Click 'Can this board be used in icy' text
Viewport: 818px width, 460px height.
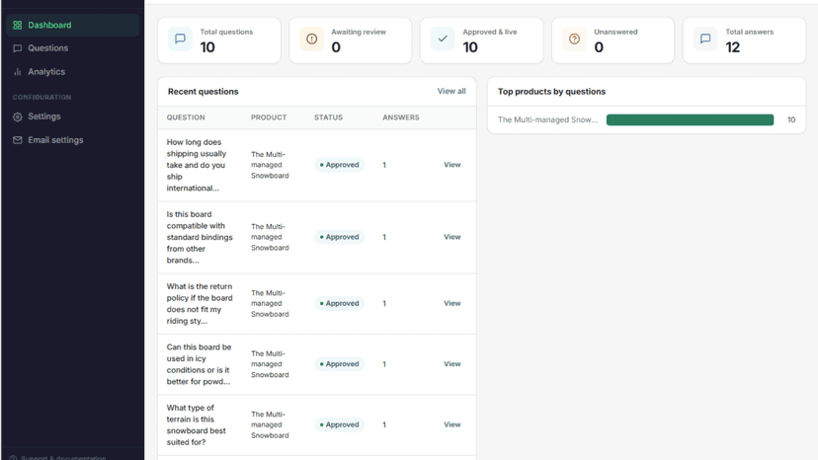pos(199,364)
